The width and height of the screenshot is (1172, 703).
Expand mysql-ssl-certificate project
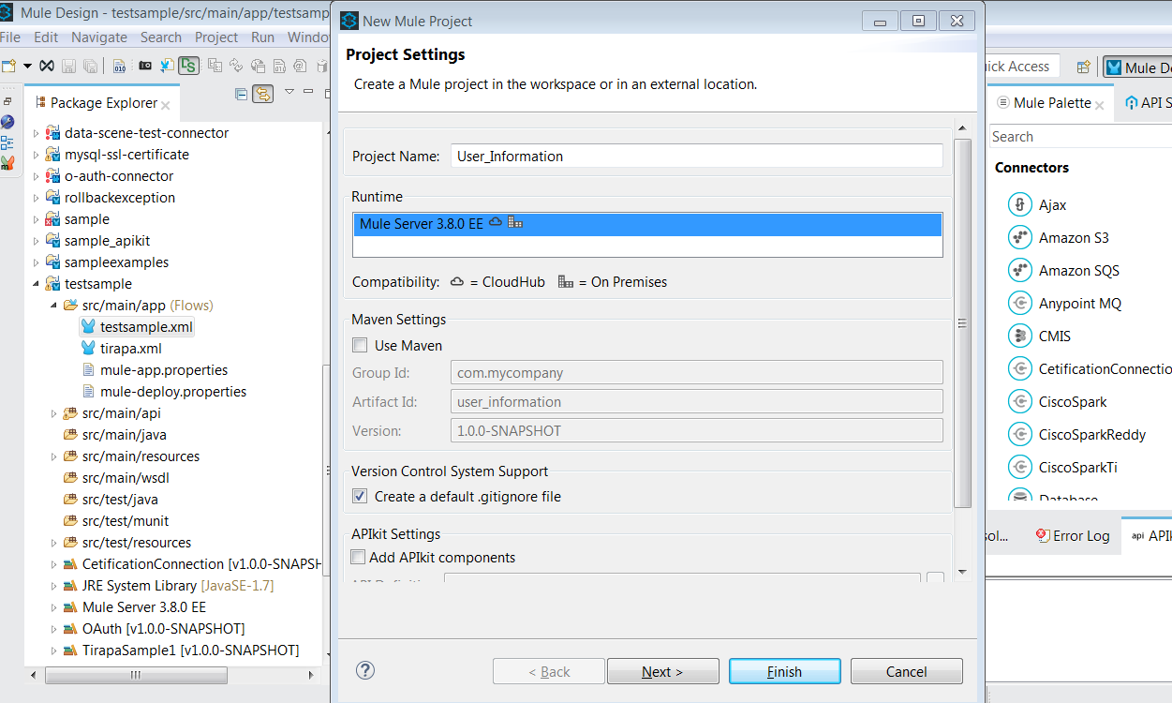[x=37, y=156]
